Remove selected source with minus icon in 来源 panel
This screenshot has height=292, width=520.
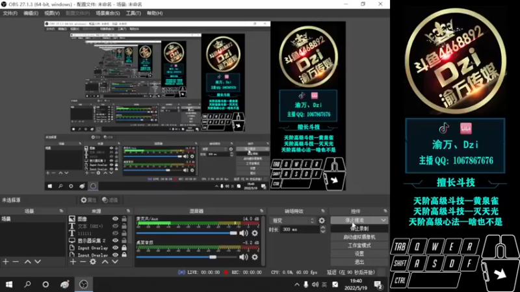pyautogui.click(x=83, y=262)
